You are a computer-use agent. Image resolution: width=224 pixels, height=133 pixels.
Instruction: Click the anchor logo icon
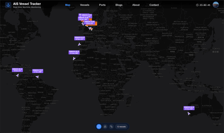[x=8, y=5]
